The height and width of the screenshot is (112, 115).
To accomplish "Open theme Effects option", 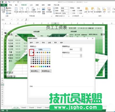I will coord(9,13).
